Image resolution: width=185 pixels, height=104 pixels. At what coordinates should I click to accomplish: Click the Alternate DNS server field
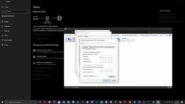(106, 72)
